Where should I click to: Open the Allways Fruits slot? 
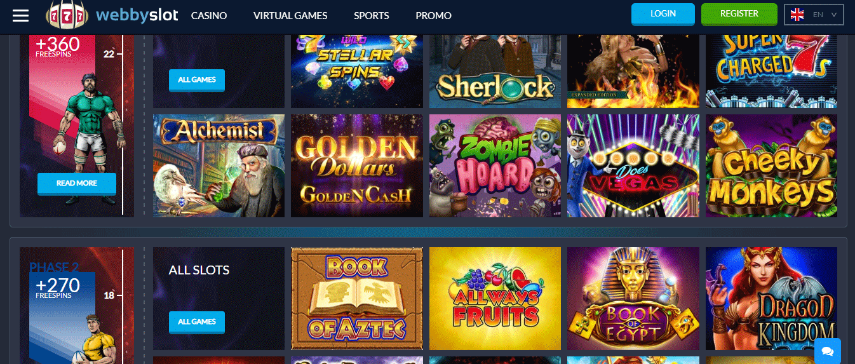tap(495, 299)
